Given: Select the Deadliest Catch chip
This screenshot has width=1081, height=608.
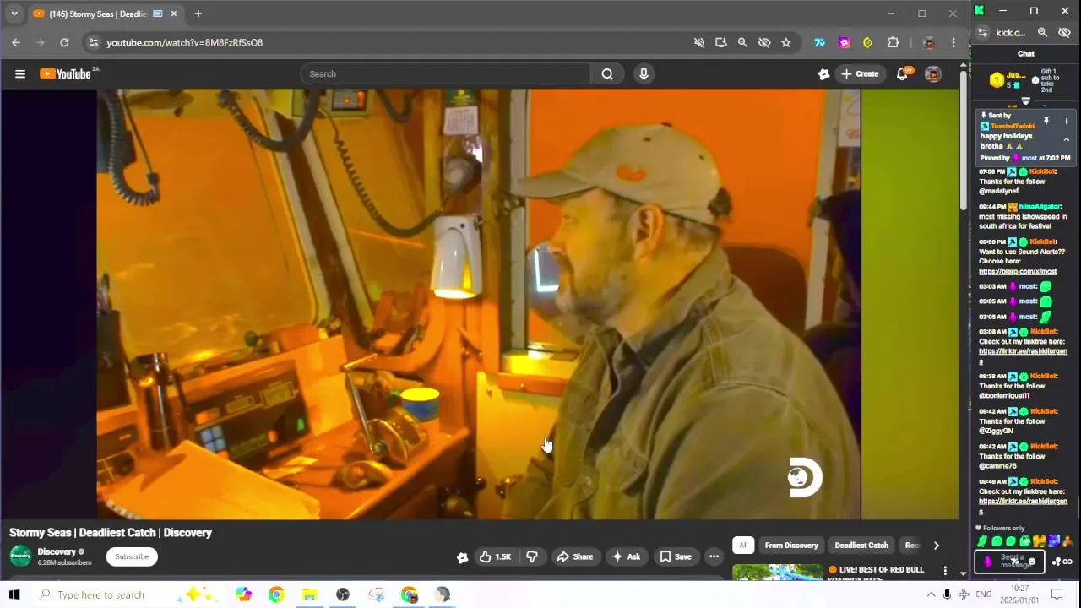Looking at the screenshot, I should click(861, 545).
